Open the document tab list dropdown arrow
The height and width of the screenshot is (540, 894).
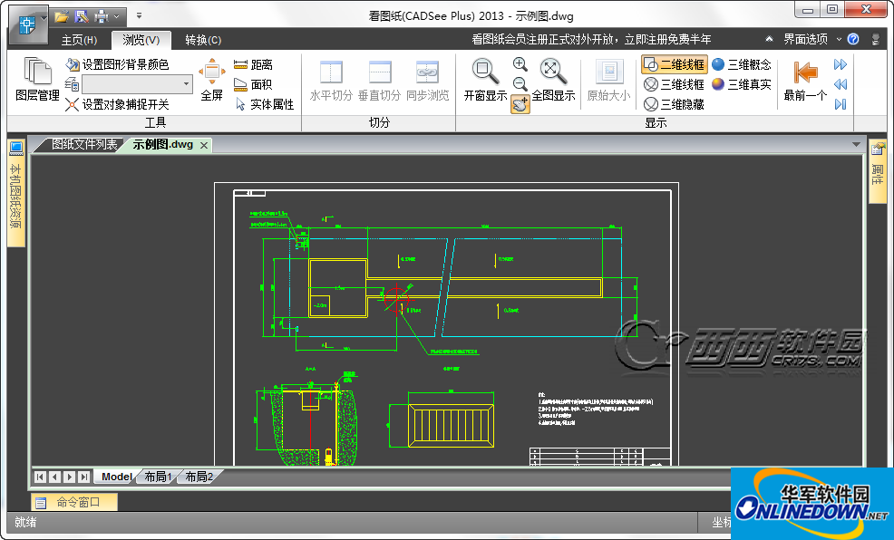point(856,145)
